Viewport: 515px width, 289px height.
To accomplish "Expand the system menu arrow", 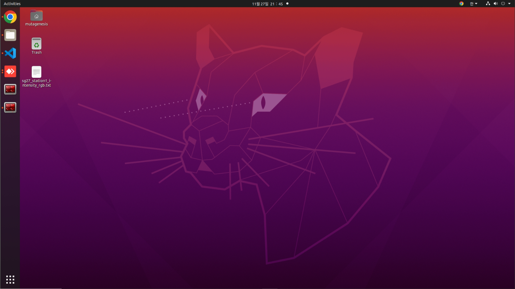I will pos(509,4).
